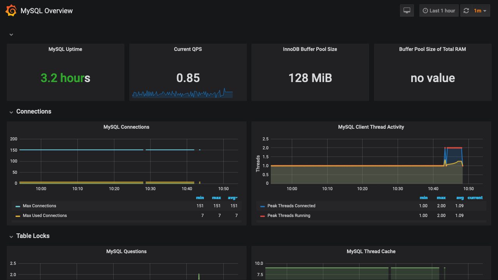Open the MySQL Connections panel title menu
498x280 pixels.
pos(126,127)
